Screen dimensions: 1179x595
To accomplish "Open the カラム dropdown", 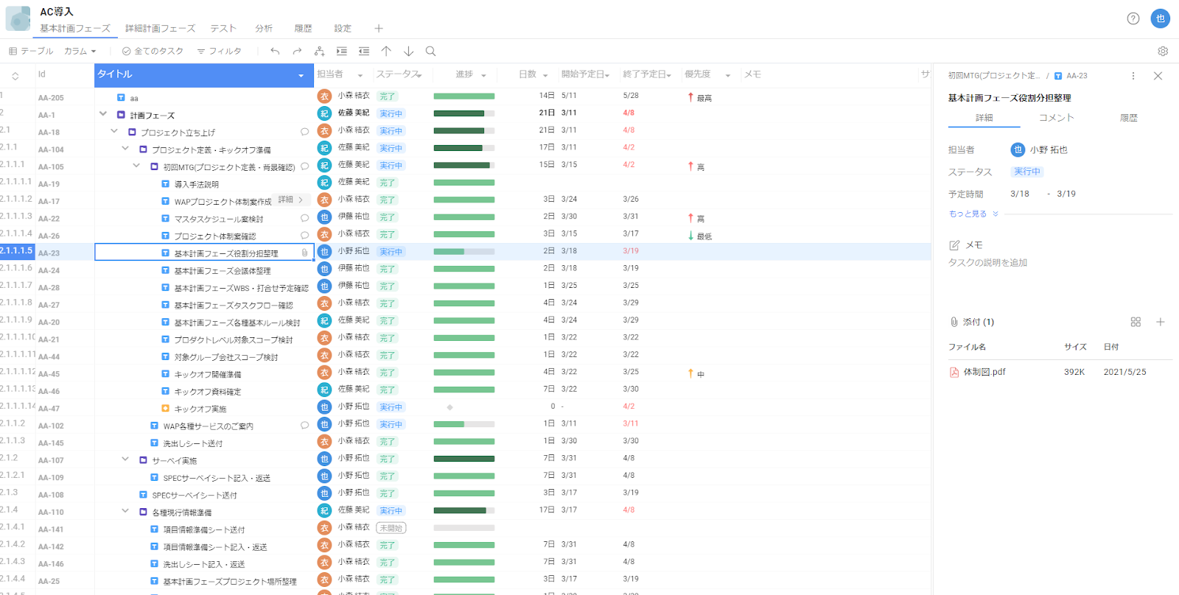I will click(x=80, y=52).
